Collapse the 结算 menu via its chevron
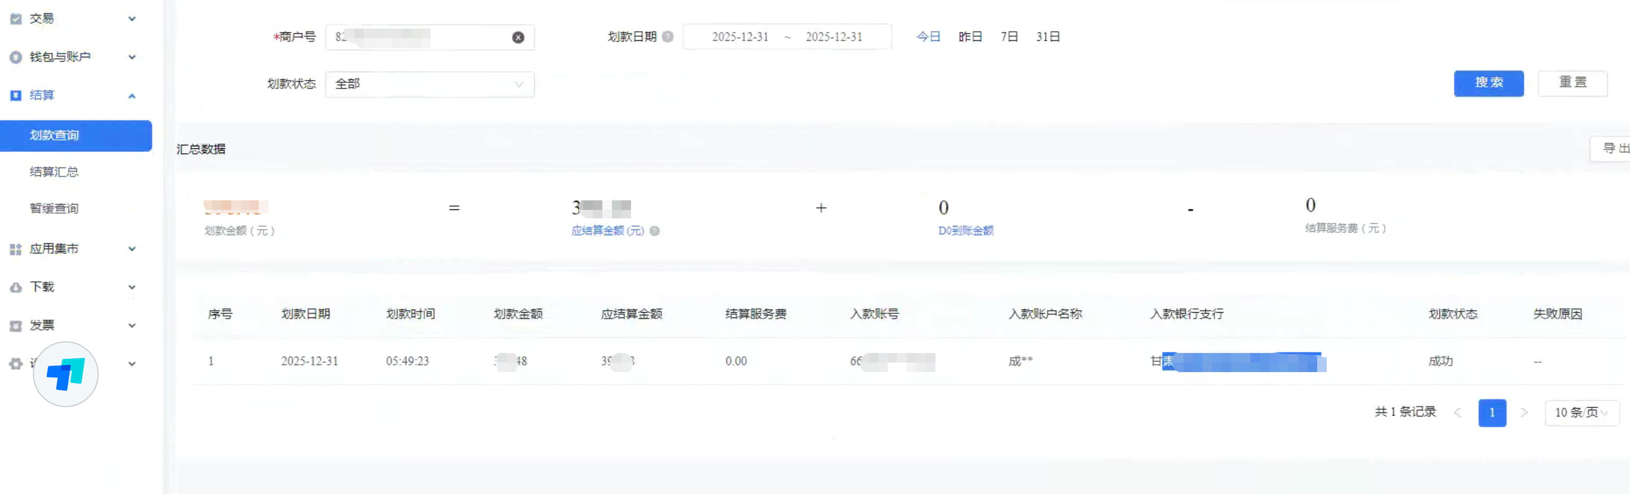The image size is (1630, 494). click(132, 95)
